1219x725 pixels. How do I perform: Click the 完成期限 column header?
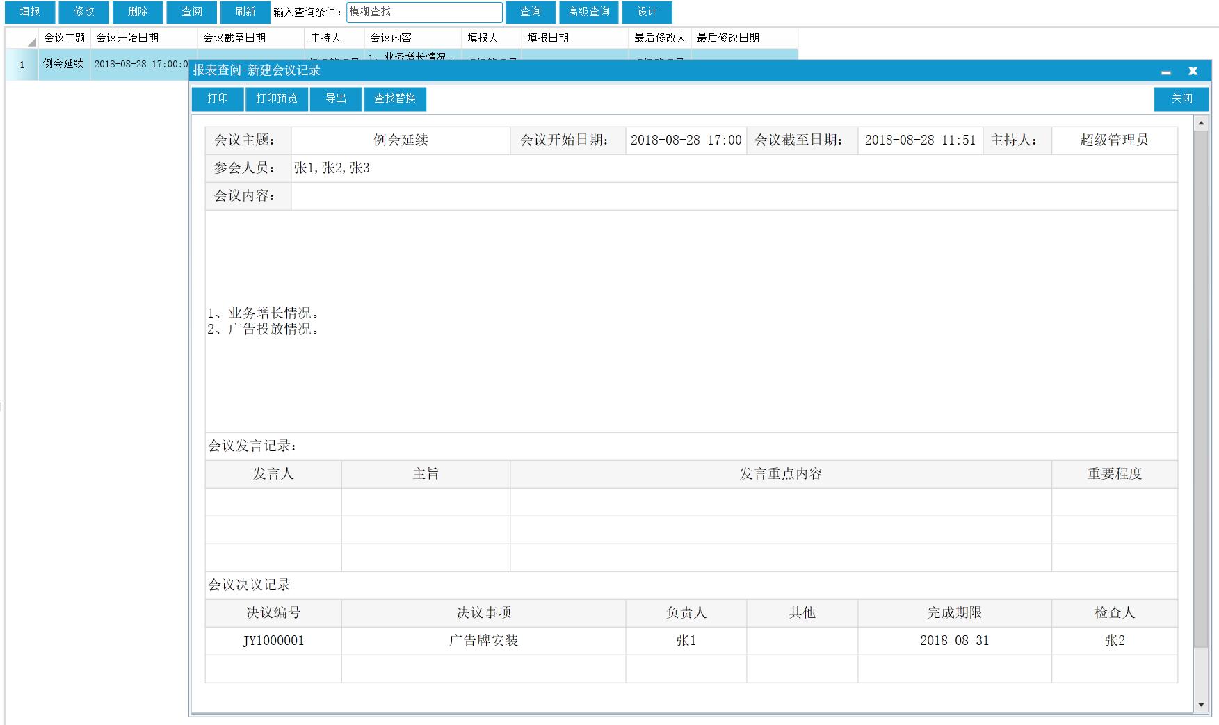tap(955, 613)
